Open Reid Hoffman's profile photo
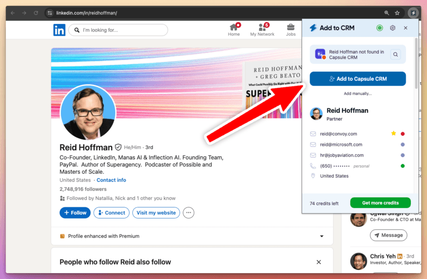This screenshot has width=427, height=279. tap(88, 112)
